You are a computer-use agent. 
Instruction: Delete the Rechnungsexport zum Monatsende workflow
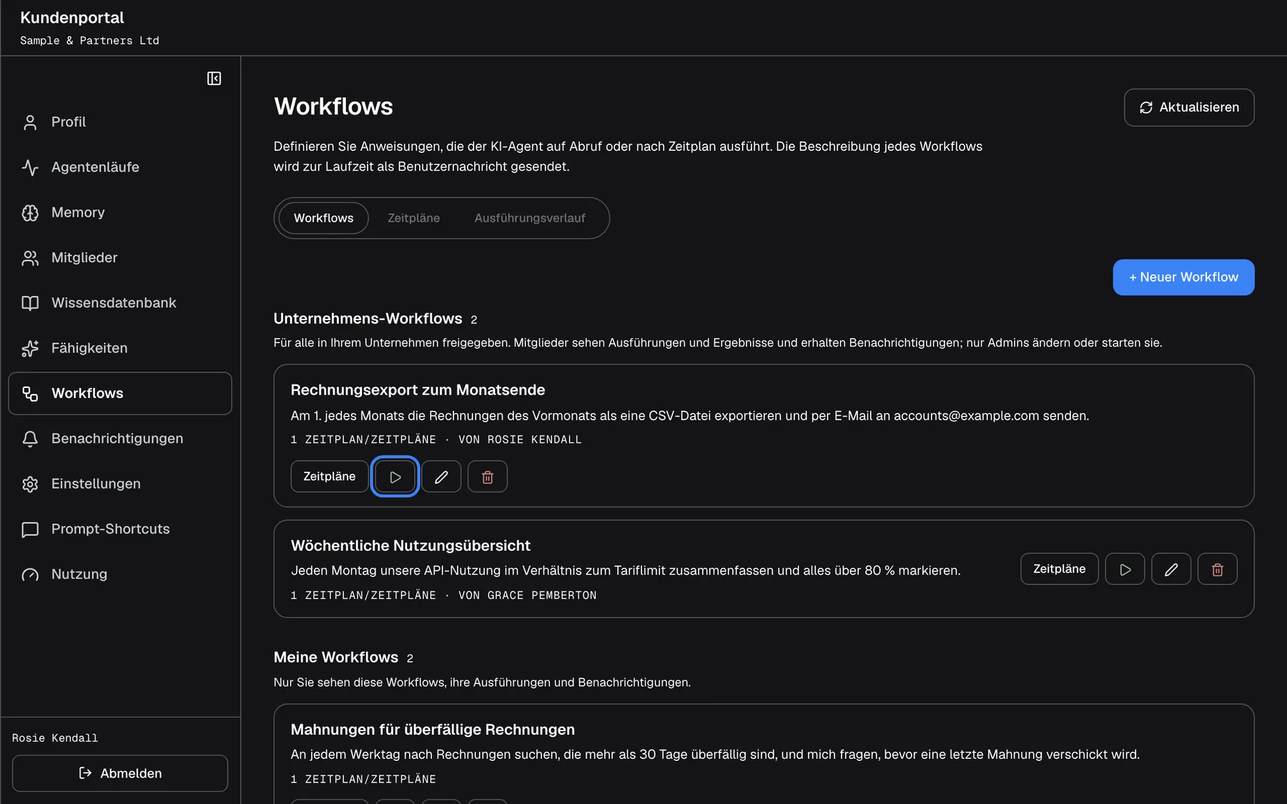click(488, 477)
